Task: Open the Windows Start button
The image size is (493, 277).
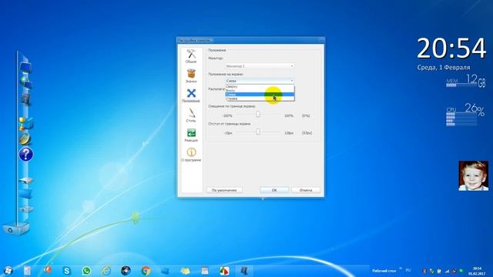Action: click(x=8, y=270)
